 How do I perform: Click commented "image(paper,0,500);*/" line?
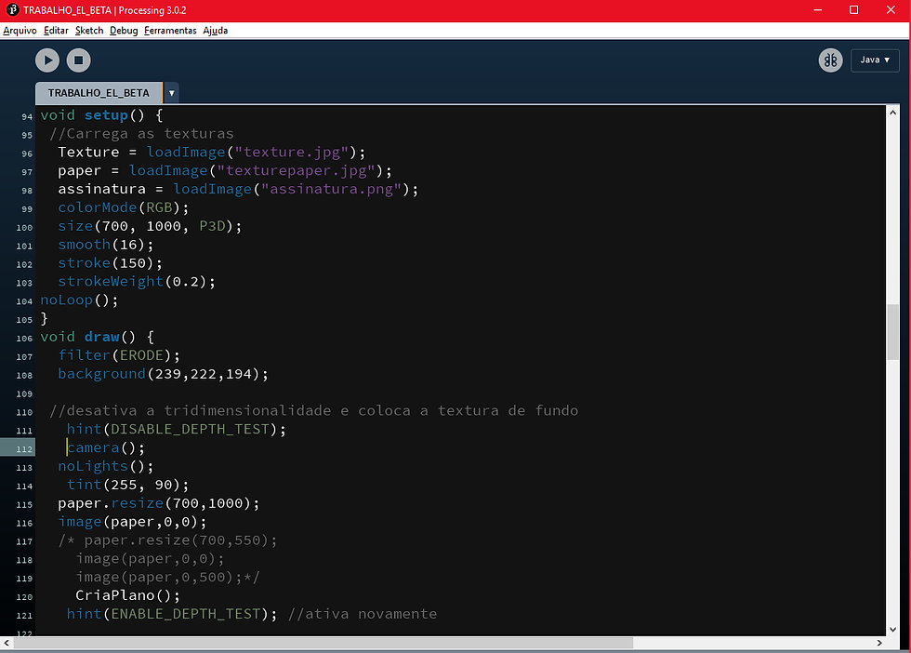[x=167, y=578]
